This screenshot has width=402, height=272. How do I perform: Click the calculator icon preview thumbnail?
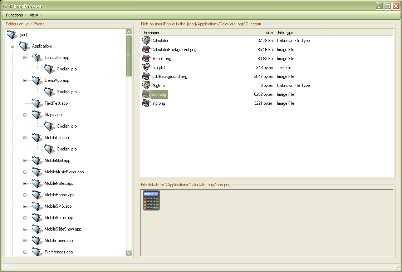click(151, 200)
